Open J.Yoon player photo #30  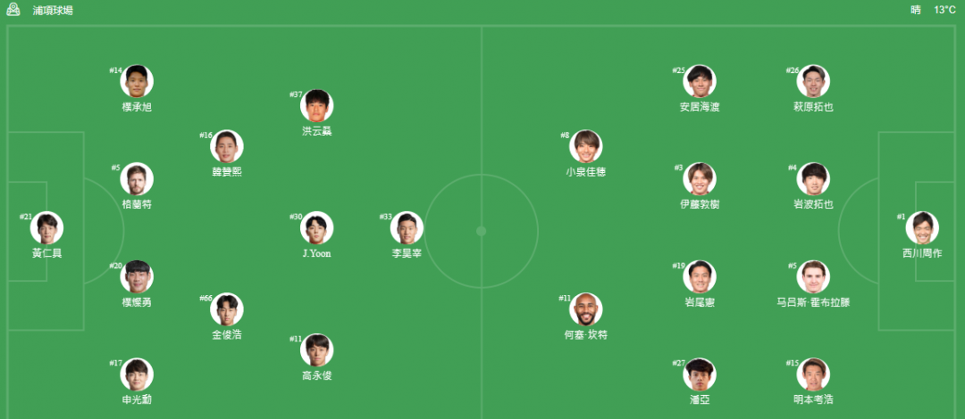[x=317, y=228]
